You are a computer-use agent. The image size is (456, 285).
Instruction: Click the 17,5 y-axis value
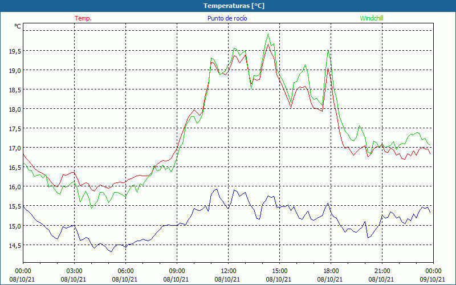click(x=15, y=129)
